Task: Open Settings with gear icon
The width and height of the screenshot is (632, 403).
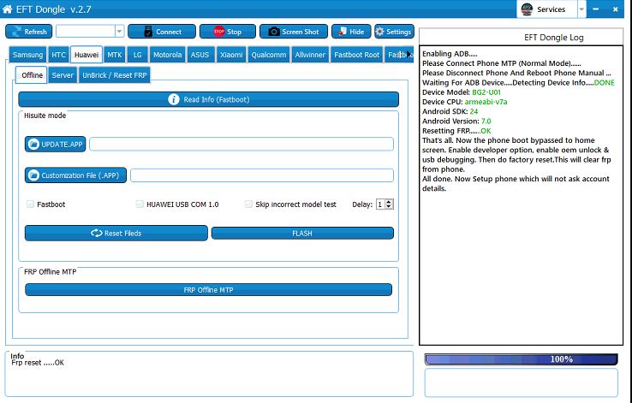Action: (394, 32)
